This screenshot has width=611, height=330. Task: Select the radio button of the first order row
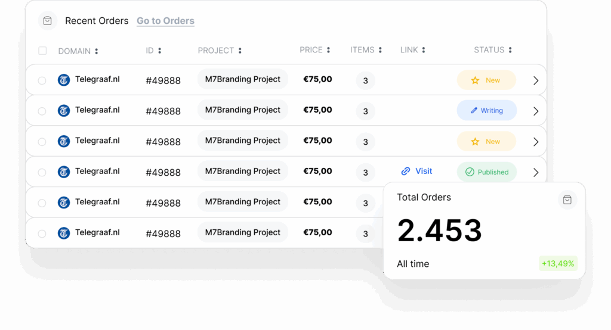click(42, 80)
